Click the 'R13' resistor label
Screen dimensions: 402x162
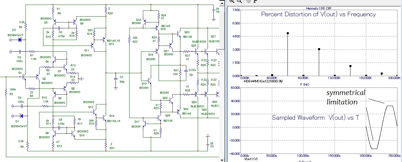click(72, 65)
